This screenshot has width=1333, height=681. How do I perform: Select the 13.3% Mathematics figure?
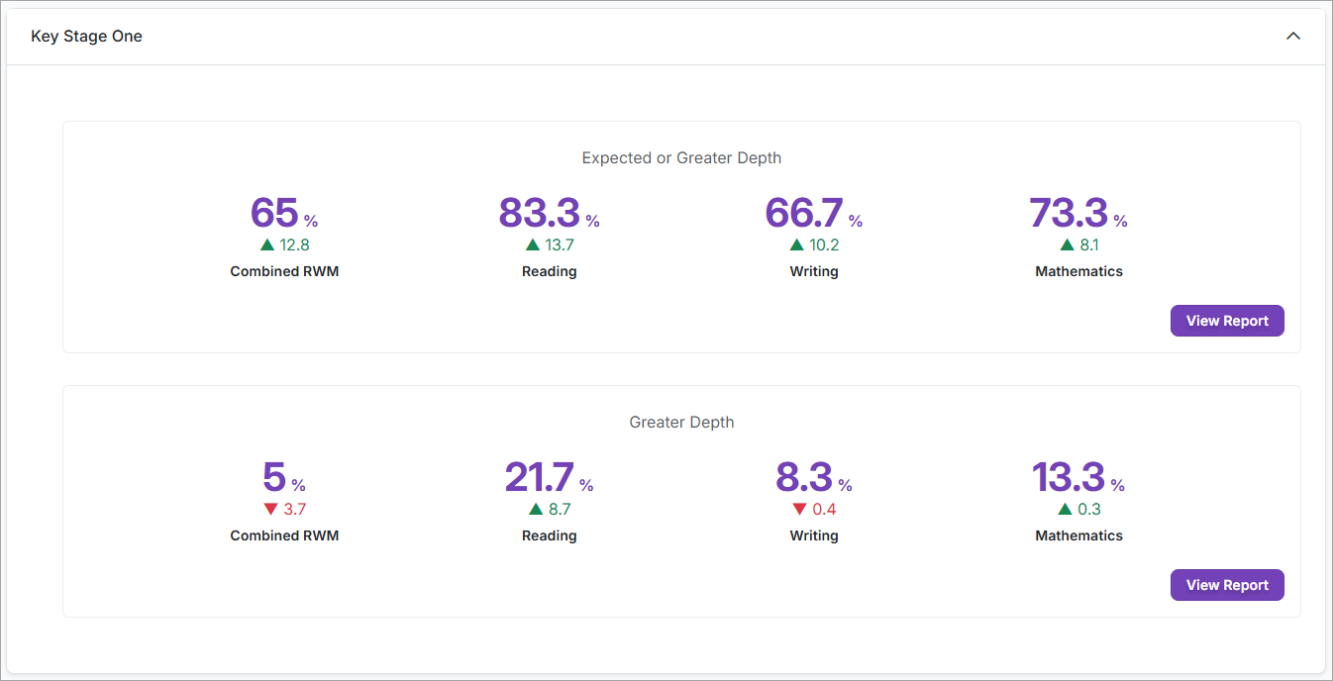[x=1068, y=477]
